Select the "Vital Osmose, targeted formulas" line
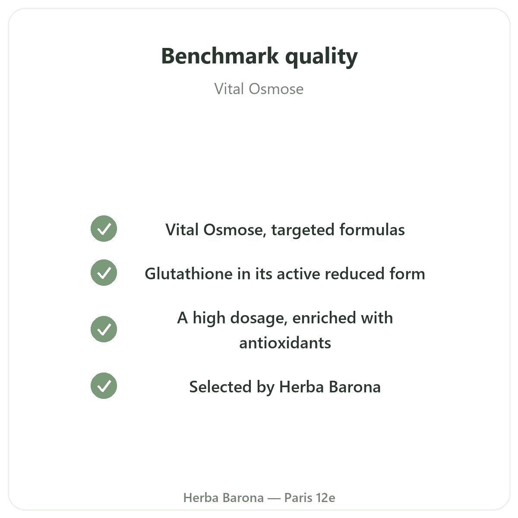Viewport: 518px width, 518px height. pos(285,230)
